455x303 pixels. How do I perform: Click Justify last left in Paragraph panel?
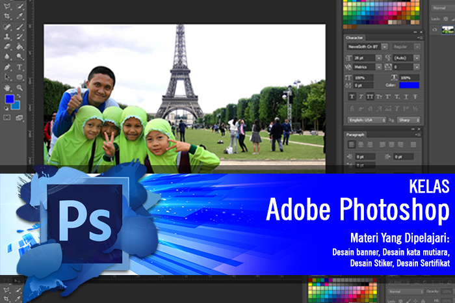tap(382, 144)
